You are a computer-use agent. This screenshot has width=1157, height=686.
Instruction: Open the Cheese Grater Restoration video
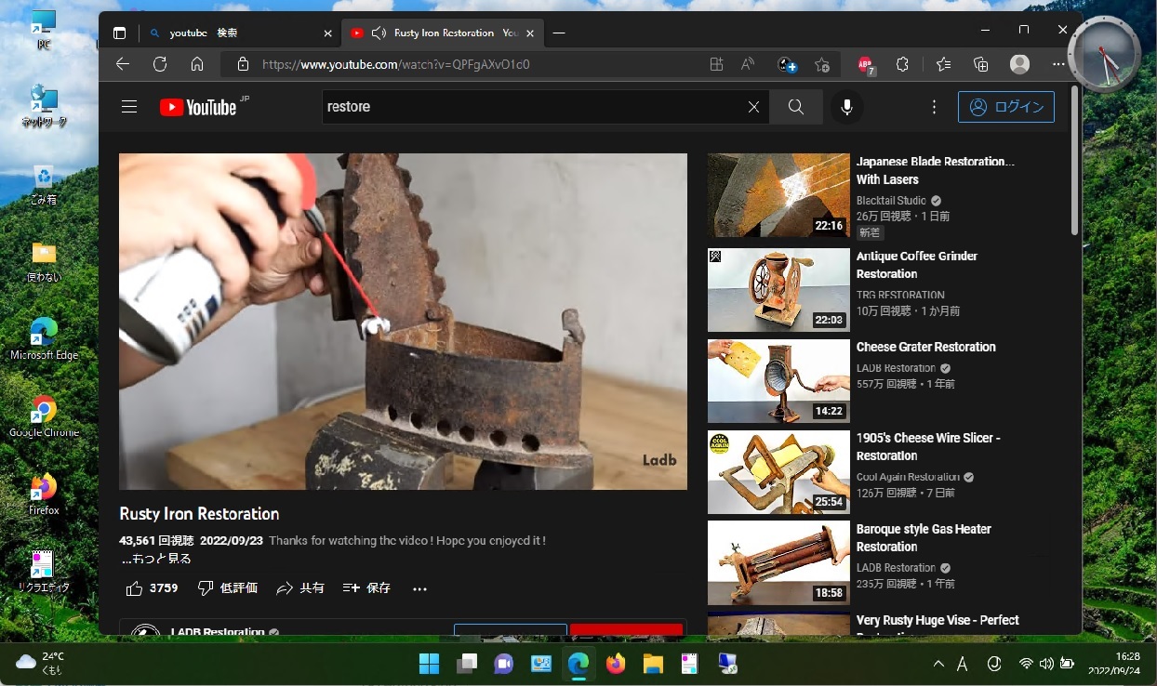(x=925, y=347)
